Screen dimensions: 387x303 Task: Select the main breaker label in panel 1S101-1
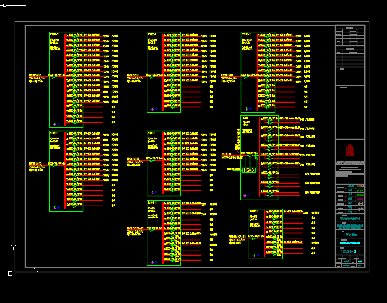tap(56, 75)
